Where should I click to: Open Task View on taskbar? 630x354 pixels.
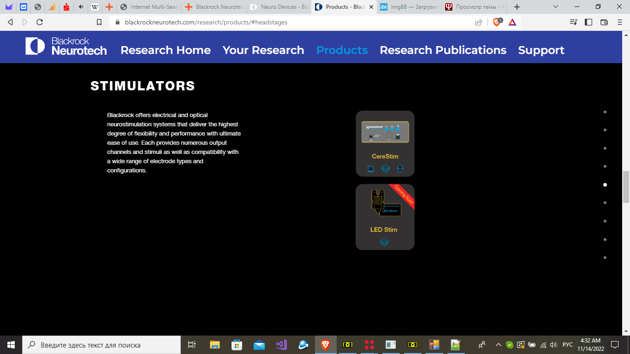(192, 345)
